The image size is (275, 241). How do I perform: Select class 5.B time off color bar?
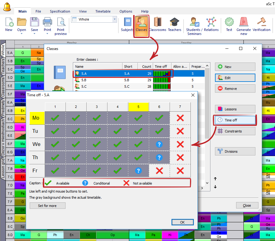point(162,80)
